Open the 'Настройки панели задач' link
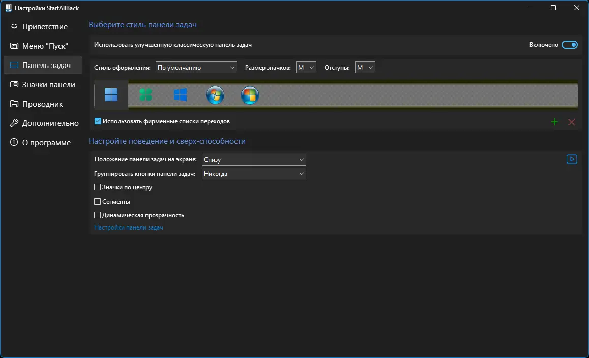Screen dimensions: 589x358 (129, 227)
